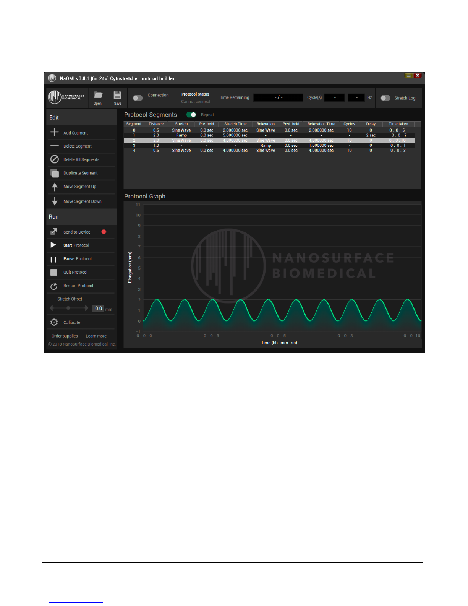Image resolution: width=468 pixels, height=606 pixels.
Task: Click the '2 sec' delay cell
Action: pyautogui.click(x=371, y=135)
